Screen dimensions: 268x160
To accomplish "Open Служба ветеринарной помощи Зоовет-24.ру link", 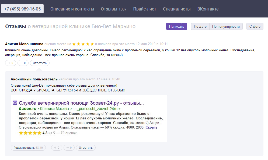I will [81, 103].
